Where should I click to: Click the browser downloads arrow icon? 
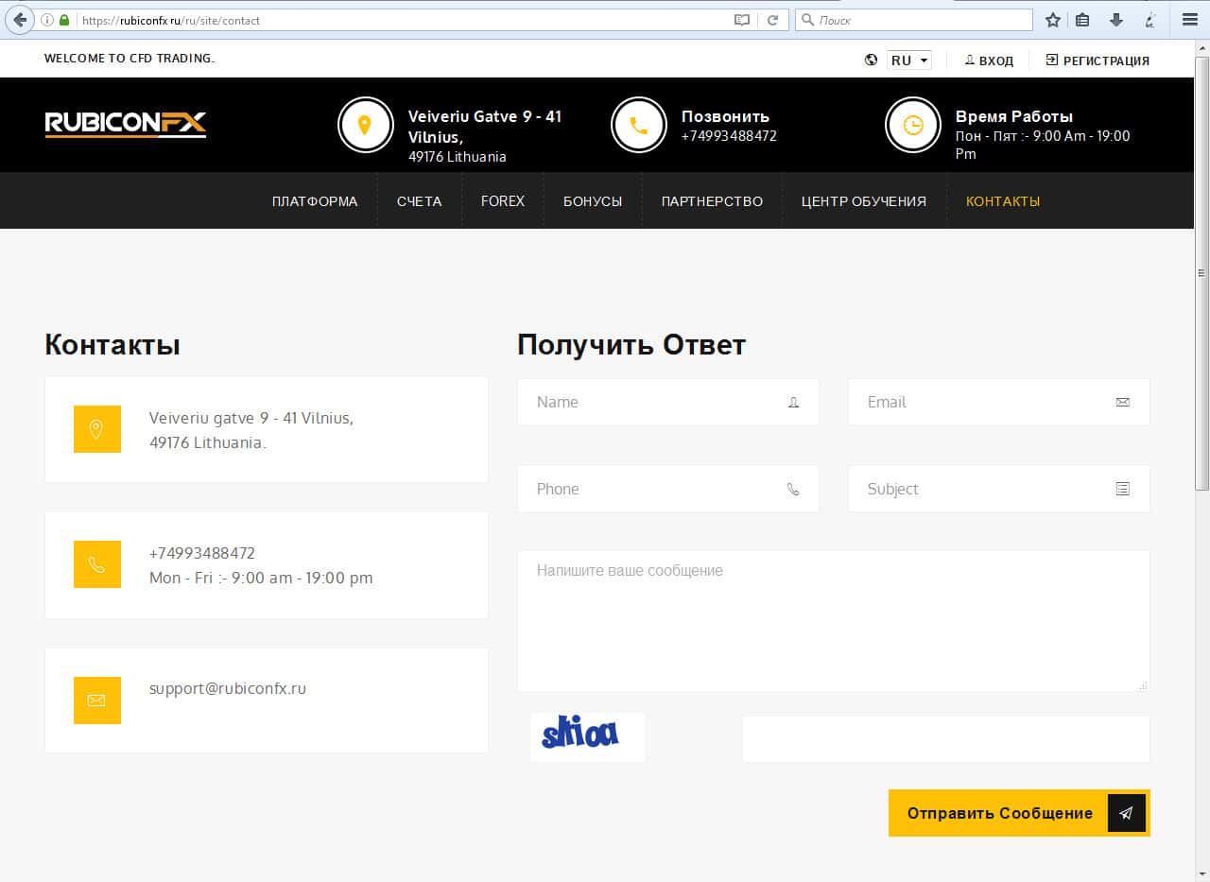pyautogui.click(x=1116, y=20)
